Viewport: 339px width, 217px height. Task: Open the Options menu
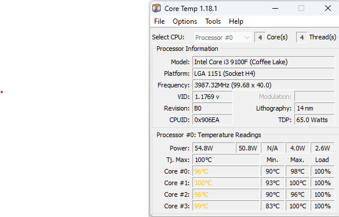185,21
